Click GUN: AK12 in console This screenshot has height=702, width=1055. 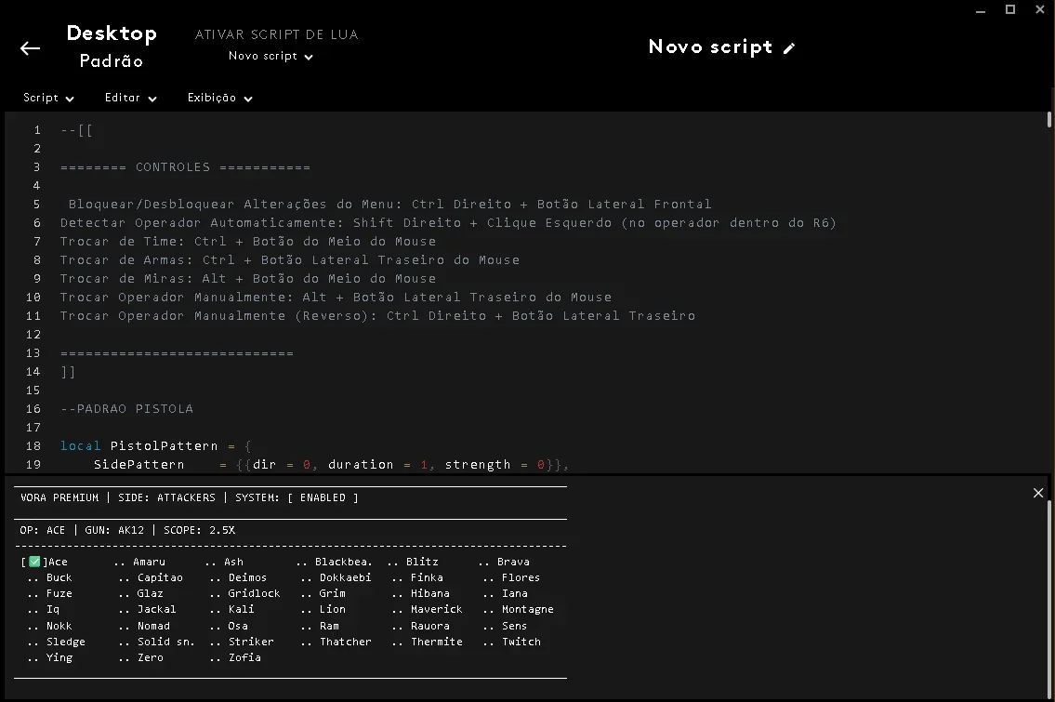coord(114,530)
